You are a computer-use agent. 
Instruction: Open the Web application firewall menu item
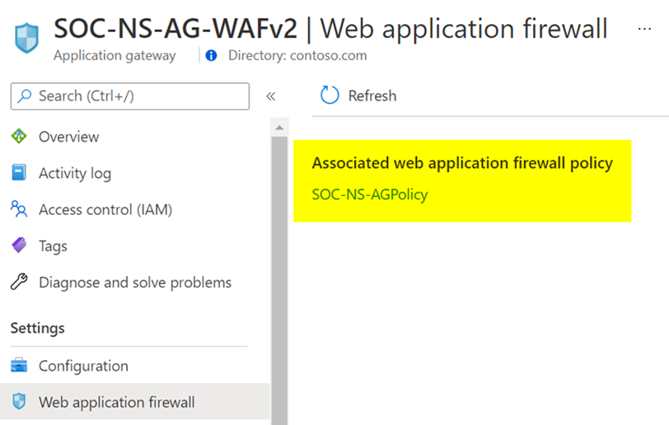click(x=116, y=402)
